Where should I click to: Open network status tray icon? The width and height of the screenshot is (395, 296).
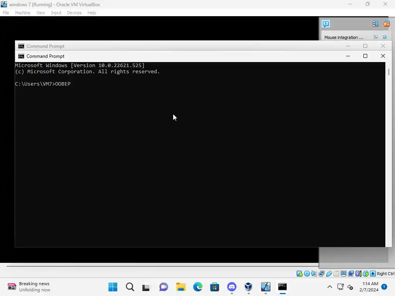(x=340, y=287)
